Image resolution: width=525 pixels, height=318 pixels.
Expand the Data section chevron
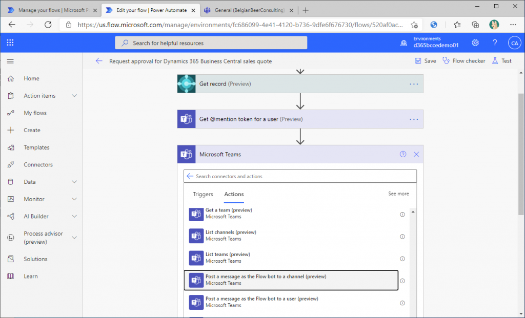coord(74,182)
